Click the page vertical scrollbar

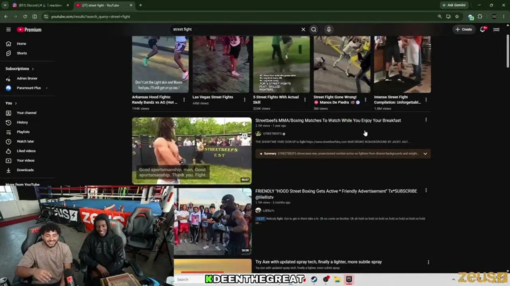[508, 52]
